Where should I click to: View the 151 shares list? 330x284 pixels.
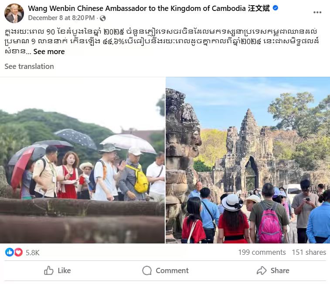point(309,252)
